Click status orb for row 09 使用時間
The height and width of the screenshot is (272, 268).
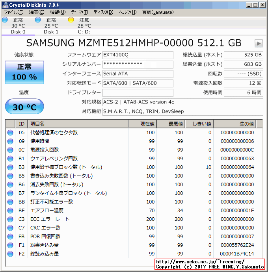[10, 141]
